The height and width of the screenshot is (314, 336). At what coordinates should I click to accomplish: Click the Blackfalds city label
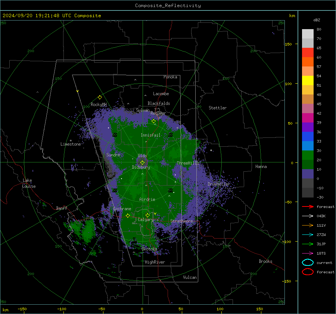point(159,103)
